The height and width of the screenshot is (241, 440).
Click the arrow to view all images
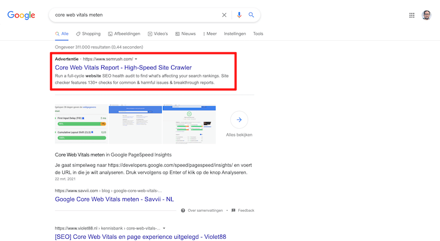click(239, 119)
